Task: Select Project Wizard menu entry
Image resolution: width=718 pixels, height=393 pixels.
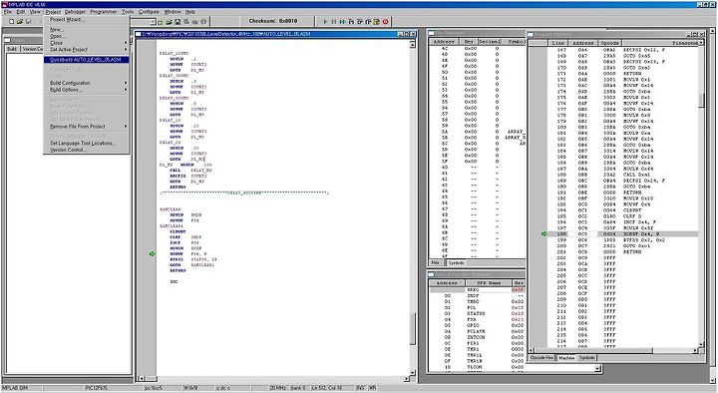Action: click(86, 20)
